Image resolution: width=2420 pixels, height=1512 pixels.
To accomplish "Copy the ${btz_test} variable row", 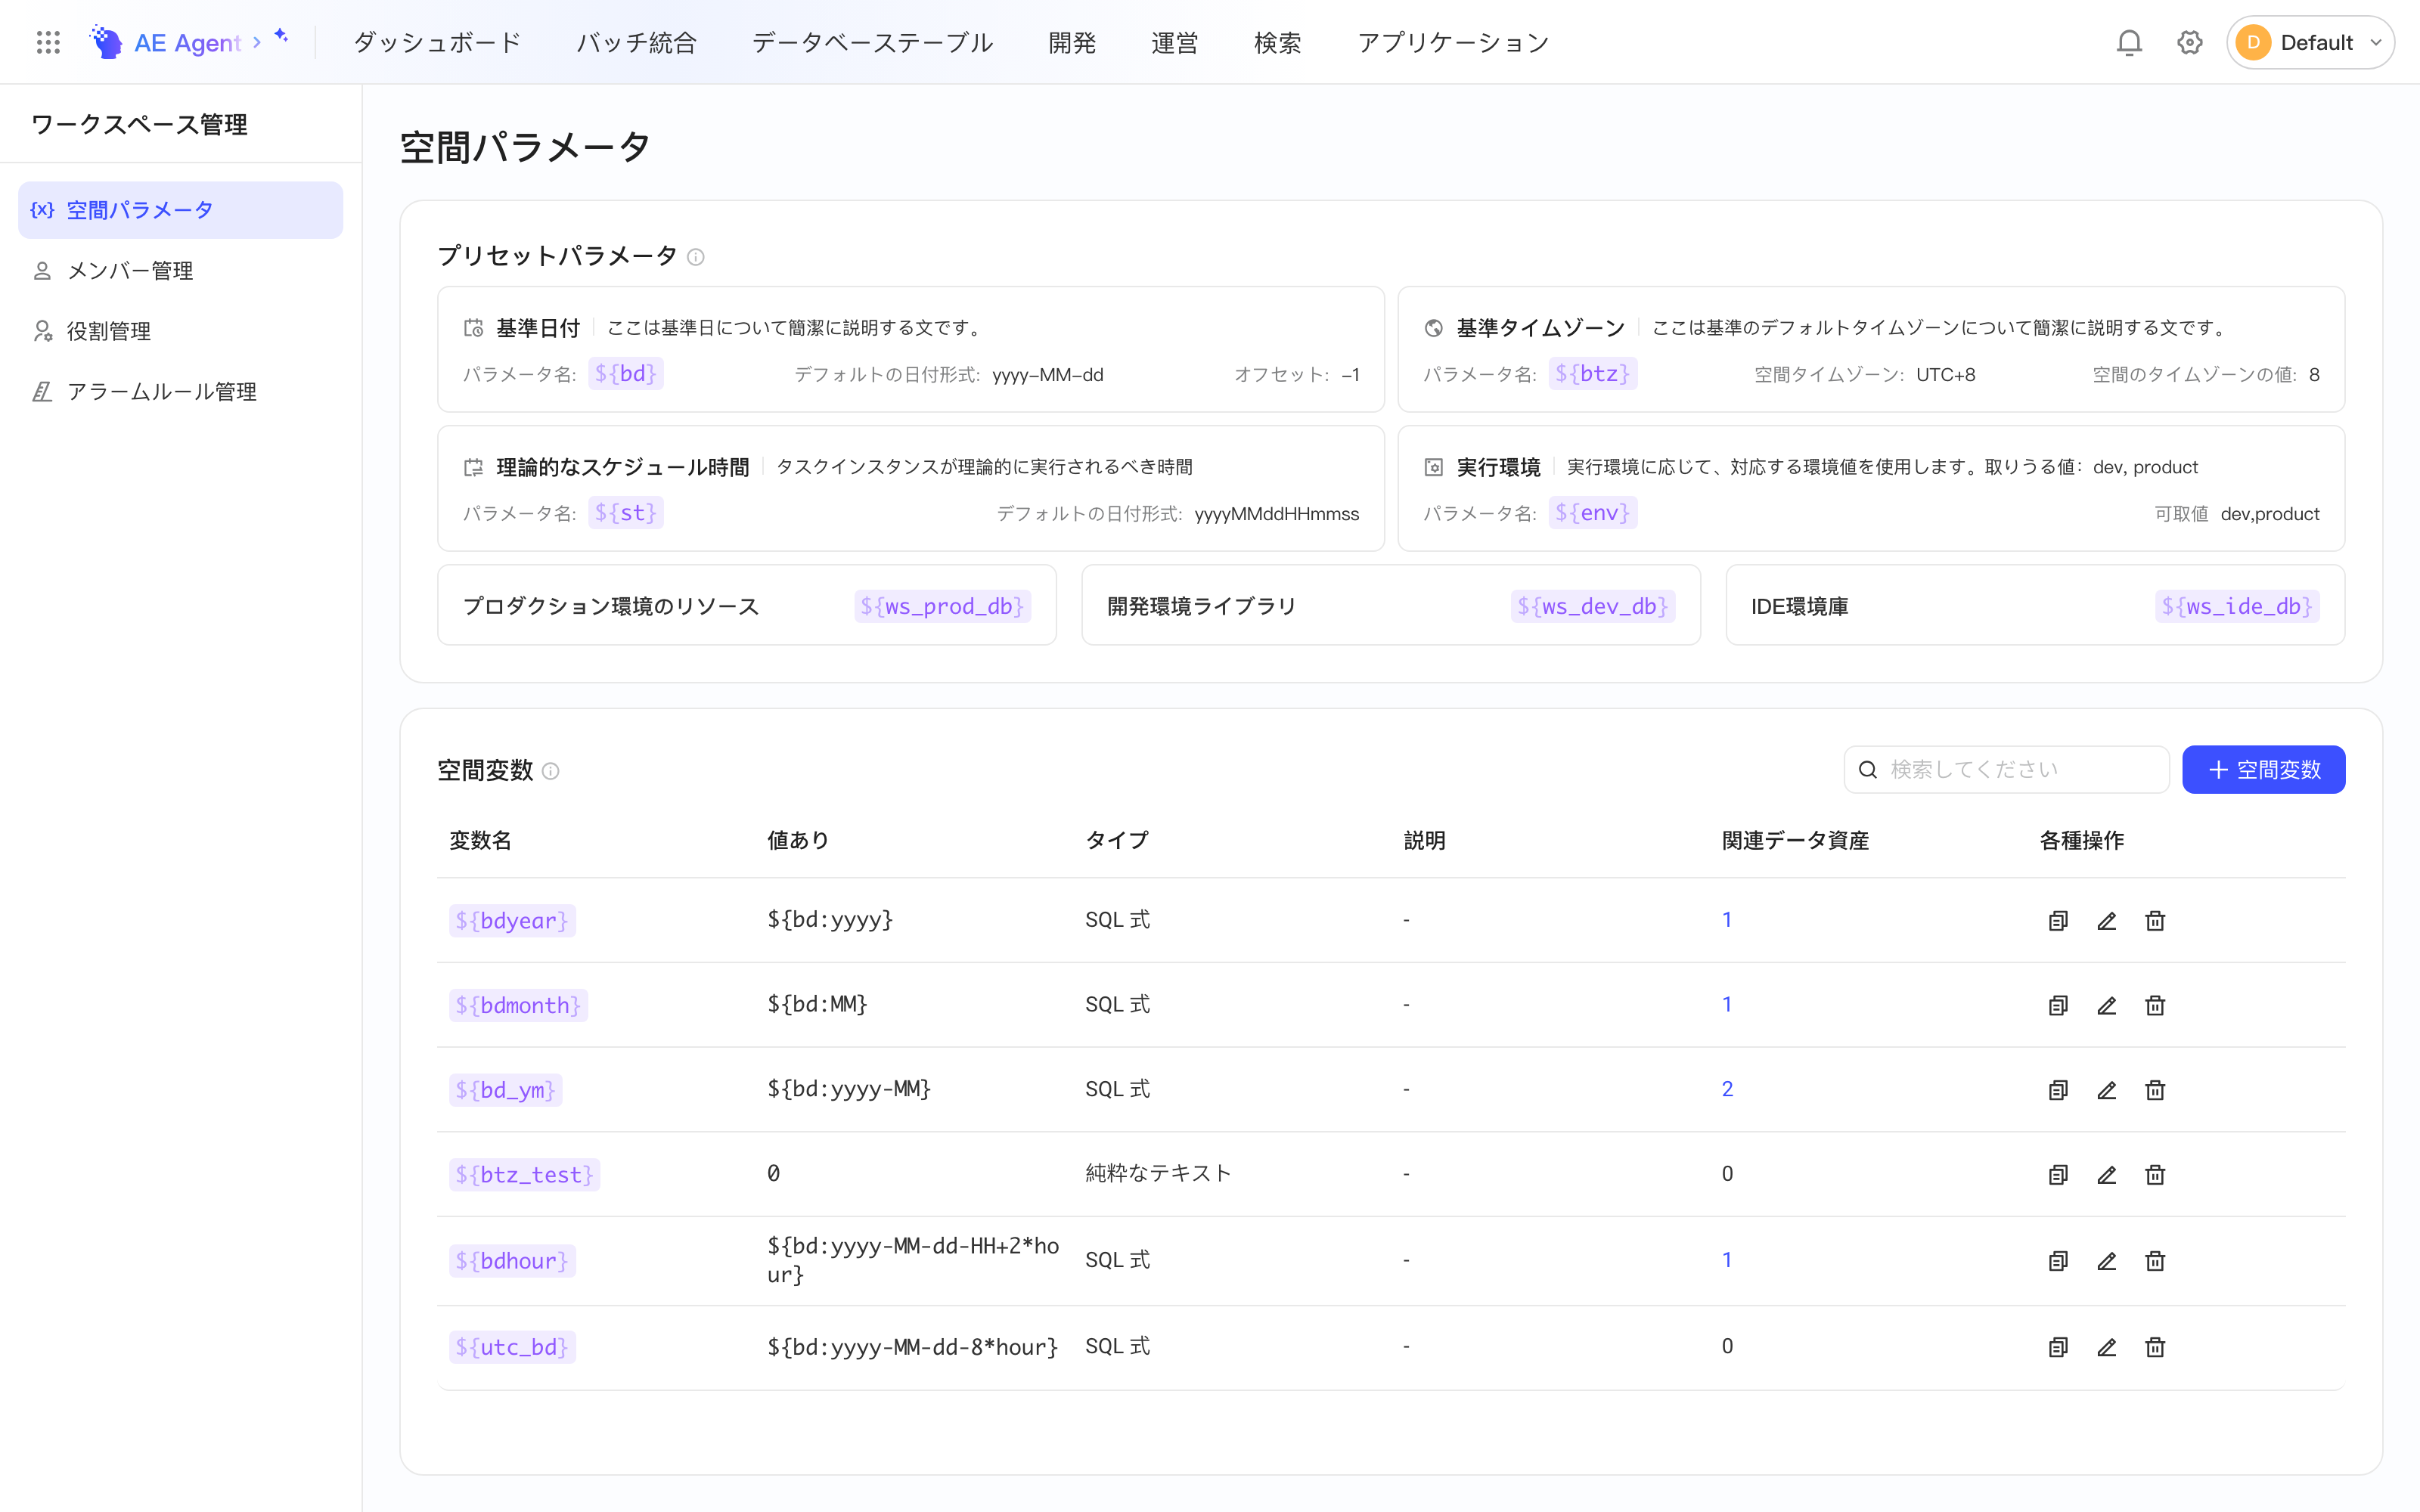I will [2058, 1175].
